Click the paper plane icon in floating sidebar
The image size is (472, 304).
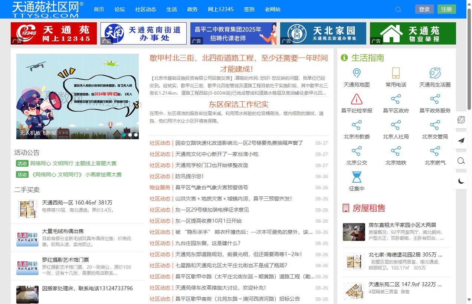[x=461, y=141]
